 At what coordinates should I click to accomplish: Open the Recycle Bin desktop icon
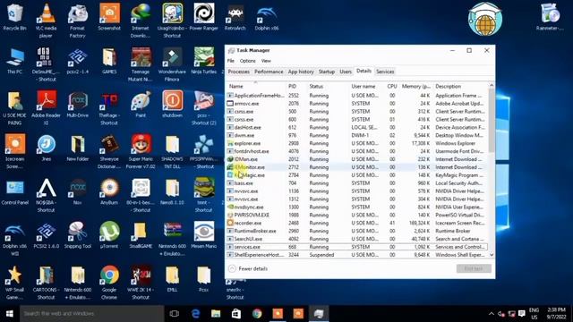(x=14, y=17)
